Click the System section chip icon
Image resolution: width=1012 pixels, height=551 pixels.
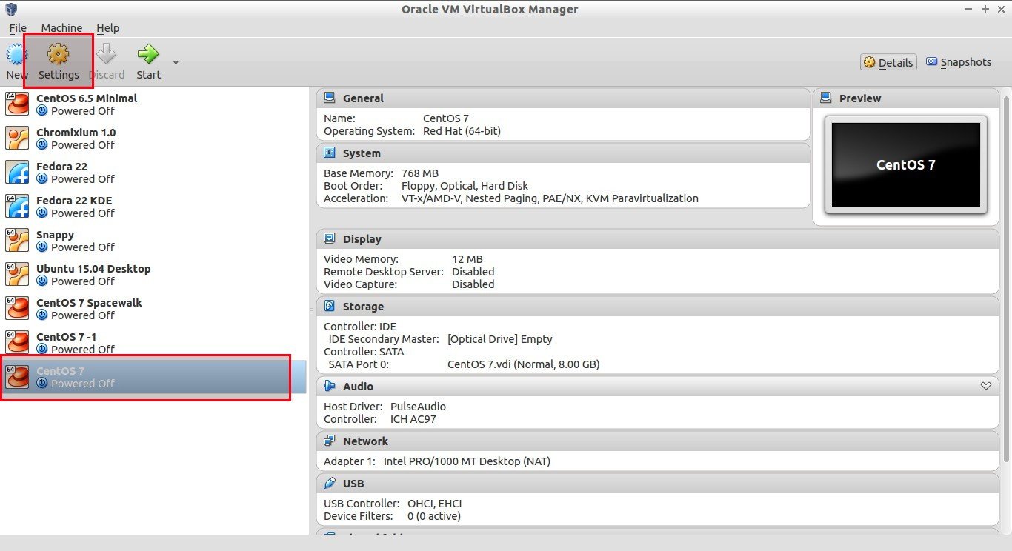tap(330, 153)
